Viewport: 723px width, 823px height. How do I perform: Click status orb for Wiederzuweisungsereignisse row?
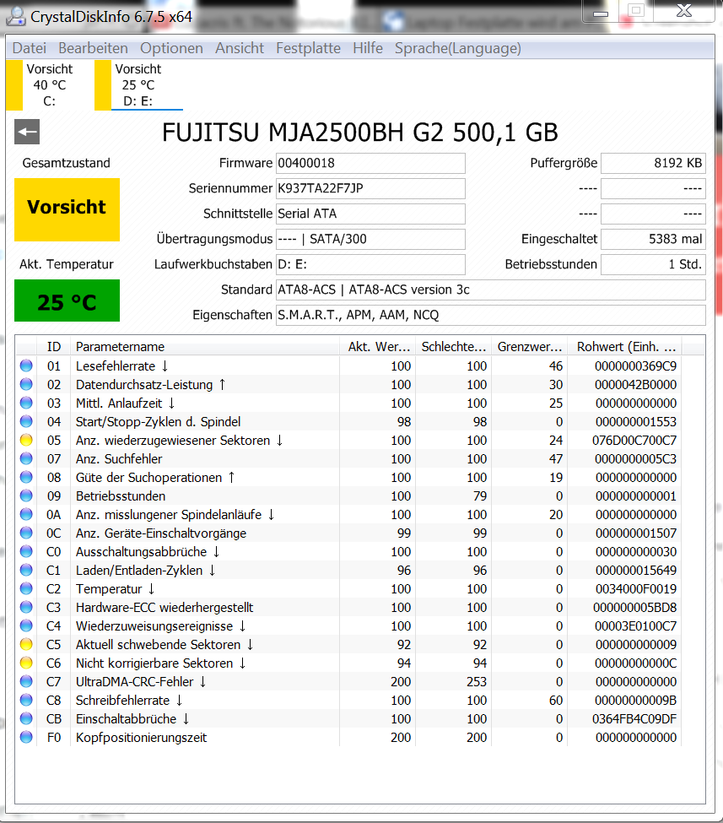tap(26, 625)
